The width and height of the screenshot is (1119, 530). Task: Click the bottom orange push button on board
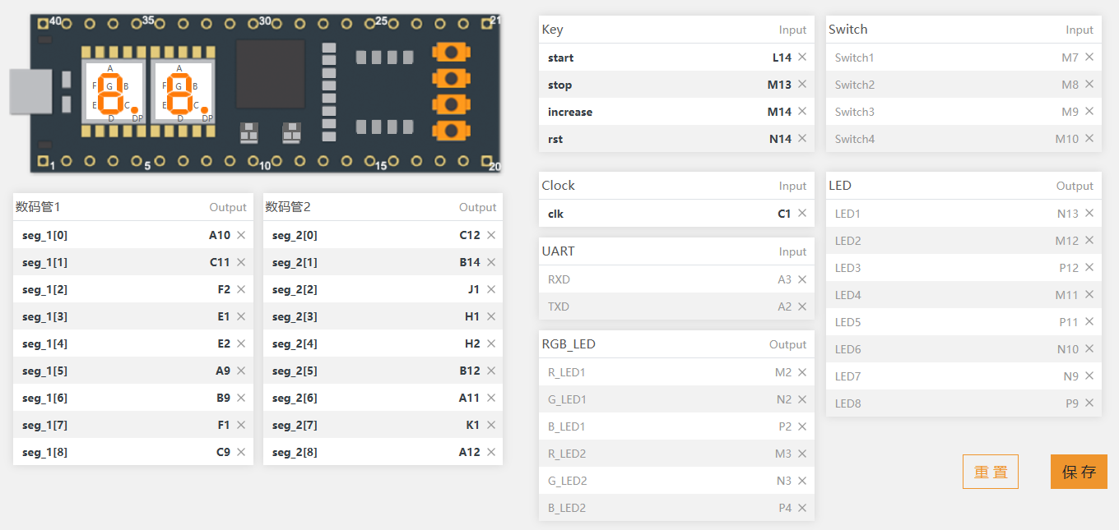(x=450, y=130)
